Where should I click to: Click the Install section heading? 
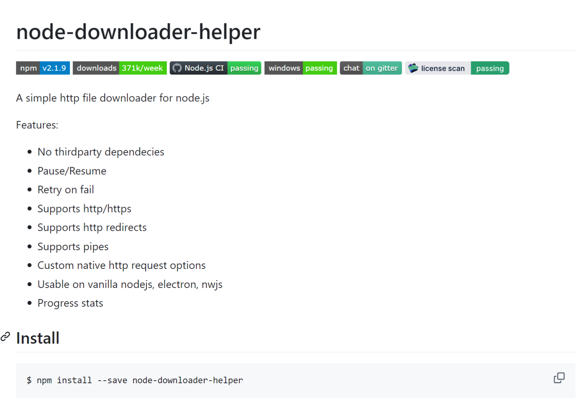click(x=38, y=338)
